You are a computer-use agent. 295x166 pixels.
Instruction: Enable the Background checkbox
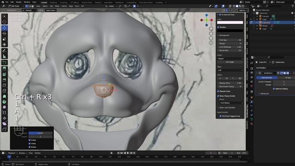pos(218,35)
